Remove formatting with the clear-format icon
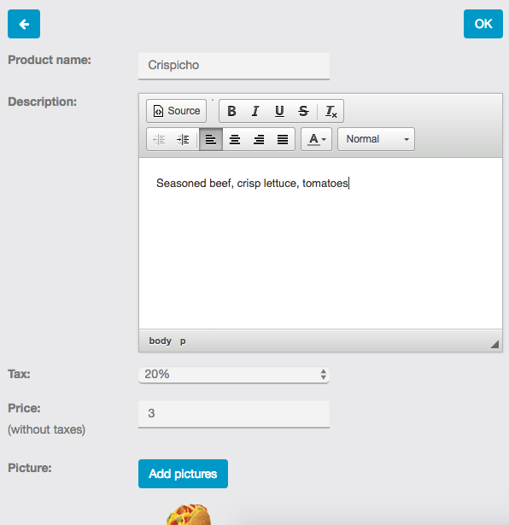Screen dimensions: 509x525 [331, 111]
